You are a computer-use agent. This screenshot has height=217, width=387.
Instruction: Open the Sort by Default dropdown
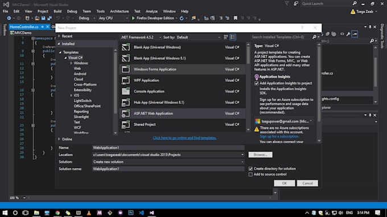pyautogui.click(x=199, y=37)
